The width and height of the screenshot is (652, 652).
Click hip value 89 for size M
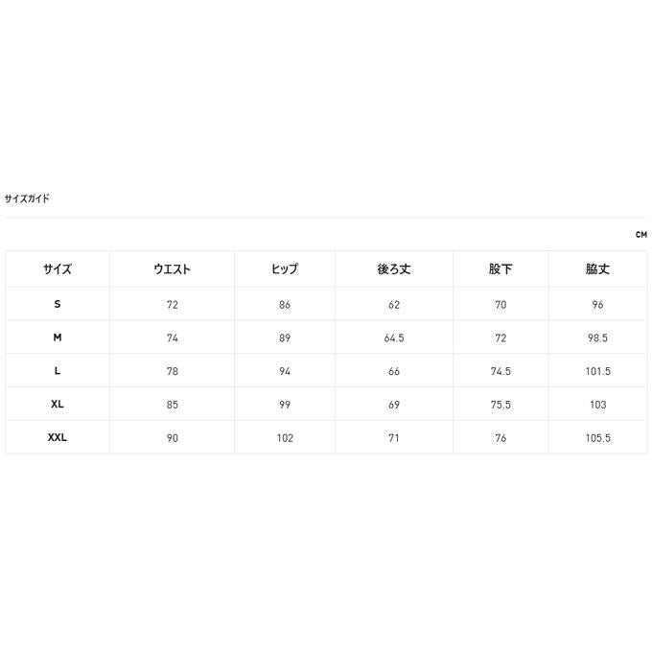click(x=285, y=338)
